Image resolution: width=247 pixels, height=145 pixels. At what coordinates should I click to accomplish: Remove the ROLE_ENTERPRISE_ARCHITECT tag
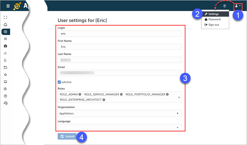(x=104, y=100)
